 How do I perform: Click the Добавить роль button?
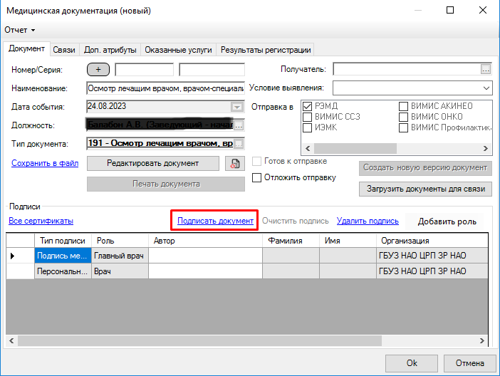(x=447, y=221)
